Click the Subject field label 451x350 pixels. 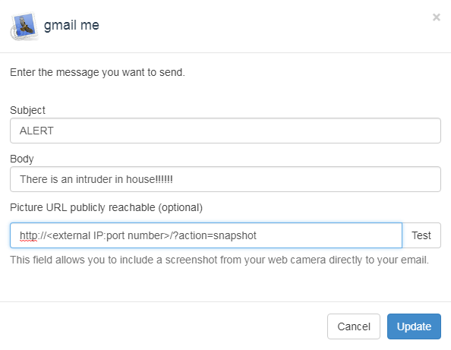click(27, 110)
